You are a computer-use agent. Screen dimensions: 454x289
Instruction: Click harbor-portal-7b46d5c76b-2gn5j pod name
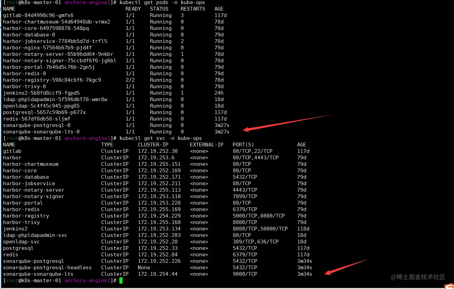click(x=49, y=67)
